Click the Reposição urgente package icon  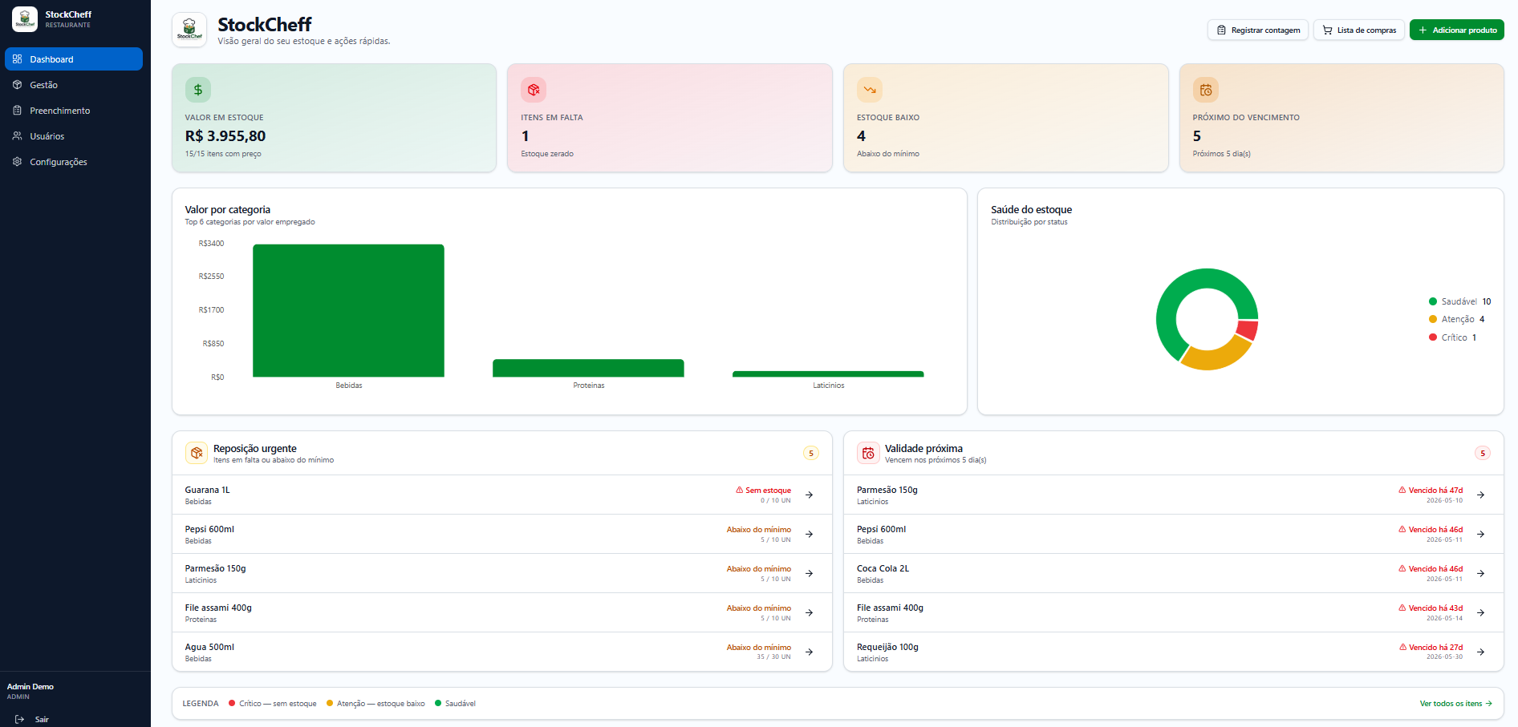[197, 453]
